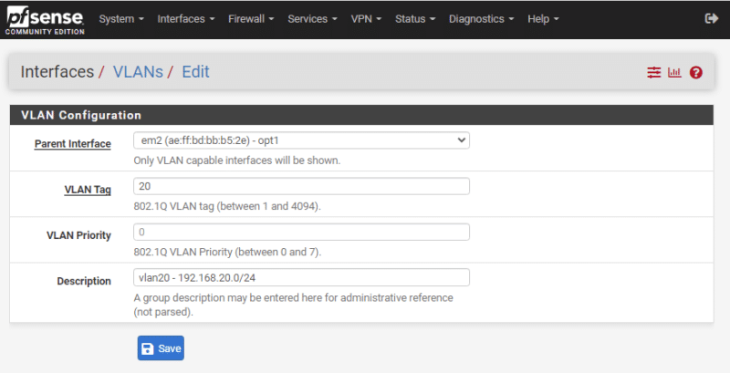The width and height of the screenshot is (730, 373).
Task: Go to the VLANs breadcrumb link
Action: click(138, 72)
